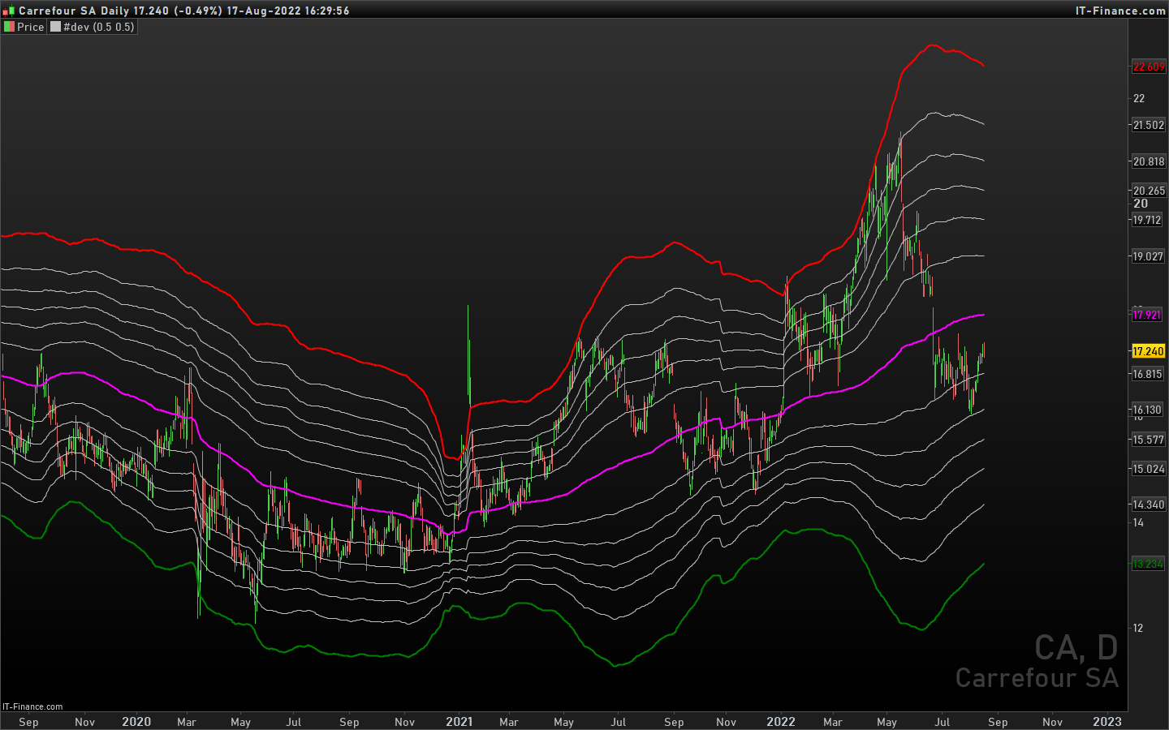Click the 2023 year label on time axis
Screen dimensions: 1169x730
tap(1107, 722)
